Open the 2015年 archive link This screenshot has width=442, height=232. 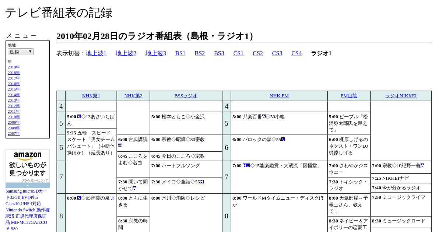[14, 89]
